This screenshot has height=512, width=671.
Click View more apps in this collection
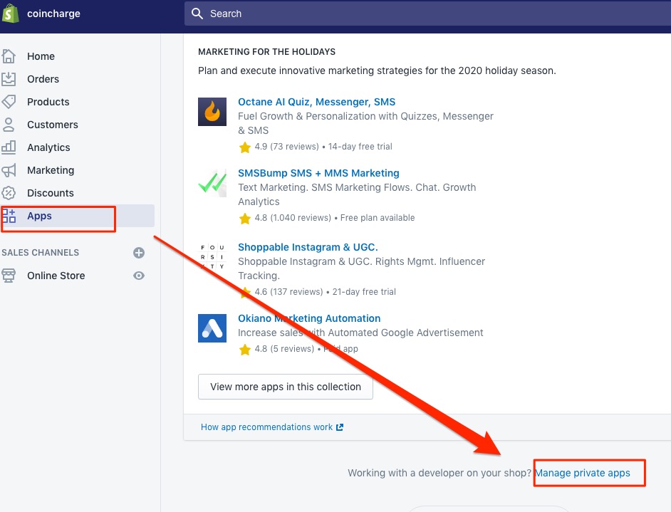[x=286, y=387]
